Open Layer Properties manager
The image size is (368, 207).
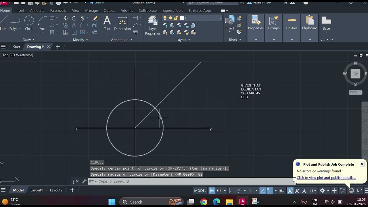(x=153, y=25)
